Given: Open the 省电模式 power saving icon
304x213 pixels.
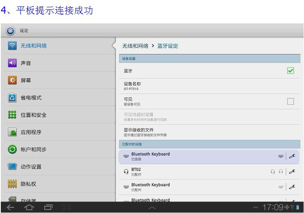Looking at the screenshot, I should point(12,98).
